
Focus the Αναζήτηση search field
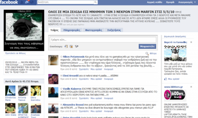click(x=65, y=2)
